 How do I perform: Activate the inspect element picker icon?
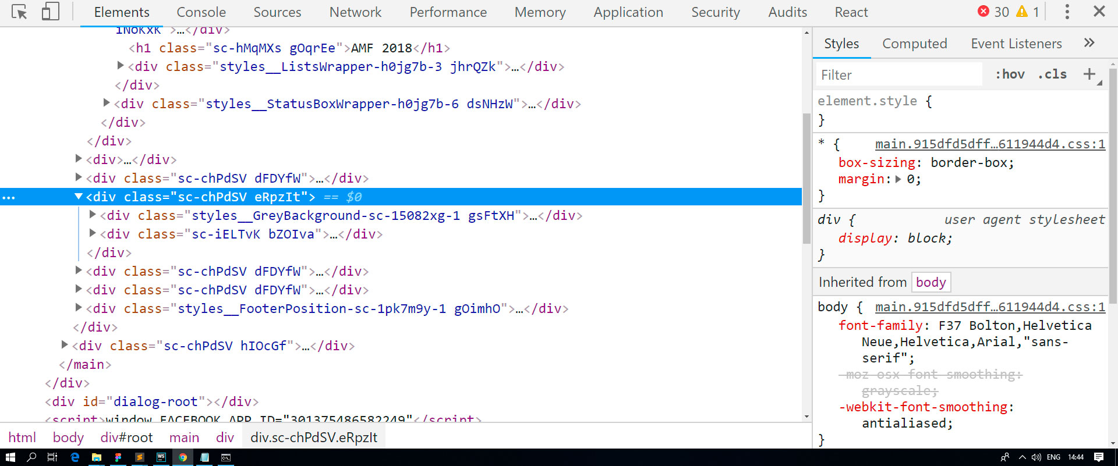pos(19,12)
